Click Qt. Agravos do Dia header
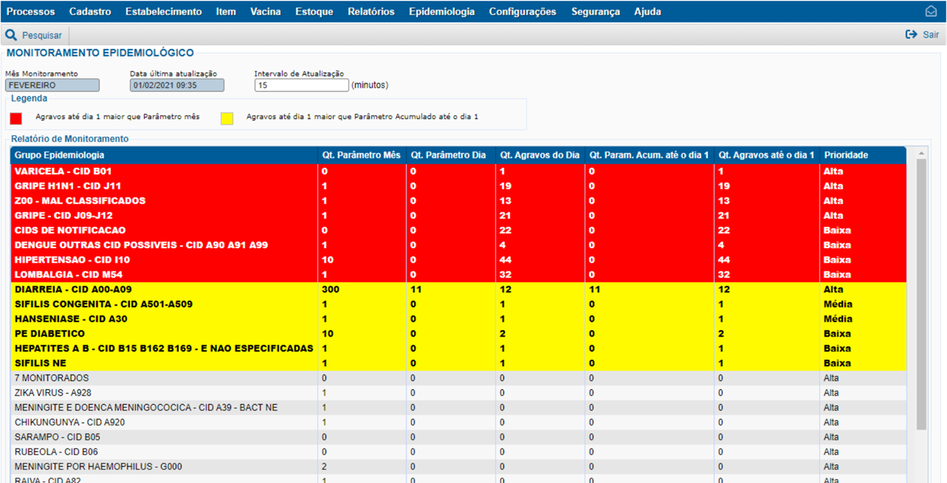The height and width of the screenshot is (483, 947). pos(539,155)
